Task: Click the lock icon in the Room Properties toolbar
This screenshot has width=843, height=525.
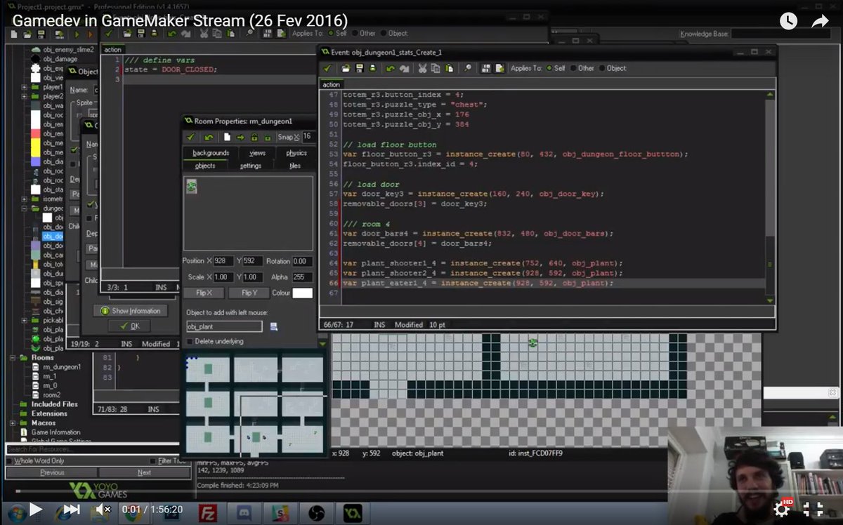Action: coord(254,137)
